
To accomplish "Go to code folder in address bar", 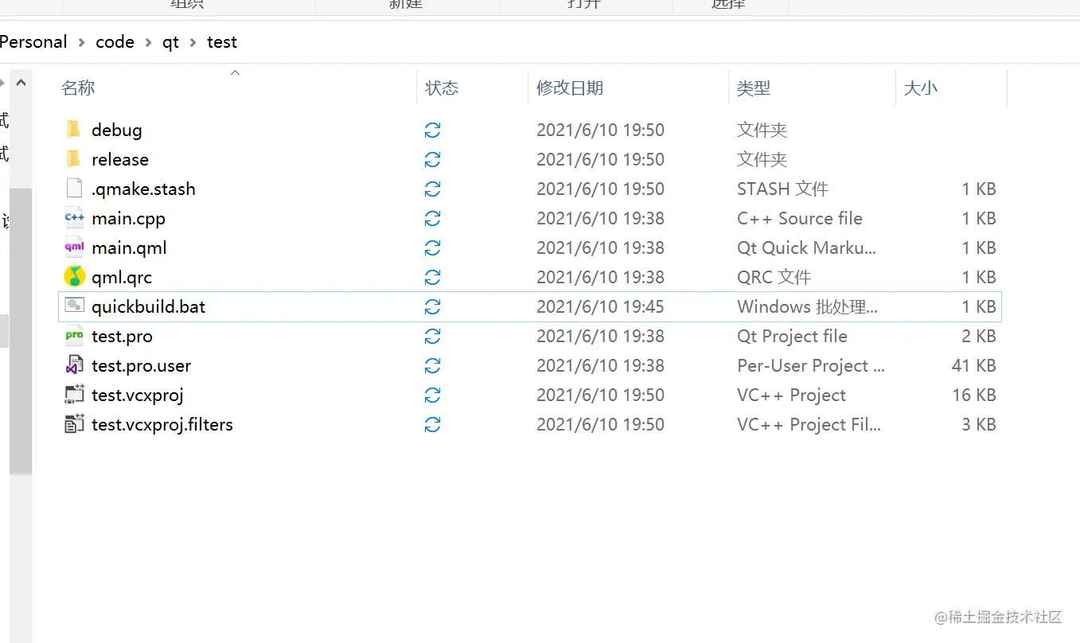I will point(115,41).
